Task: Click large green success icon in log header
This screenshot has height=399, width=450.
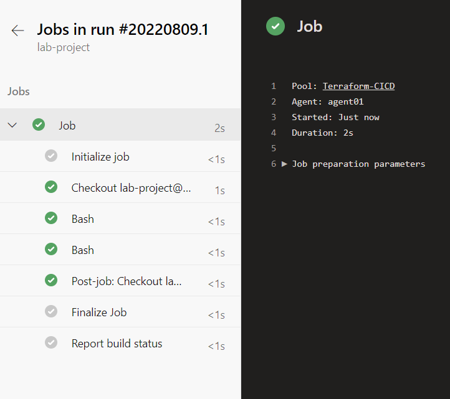Action: coord(275,26)
